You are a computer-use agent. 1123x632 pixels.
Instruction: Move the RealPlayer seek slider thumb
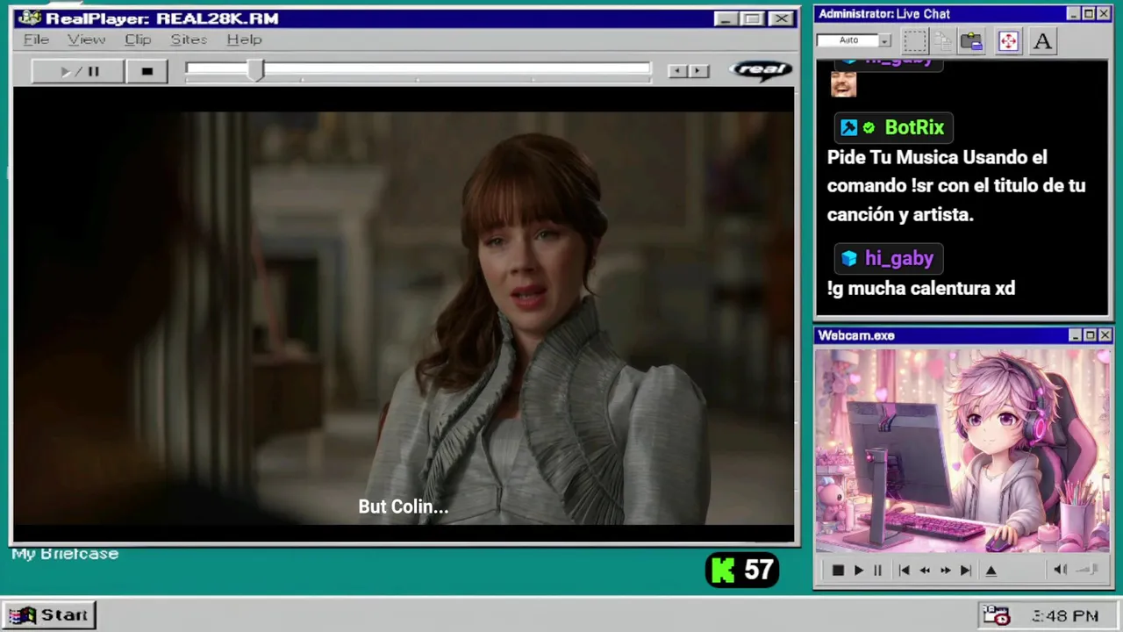(255, 71)
